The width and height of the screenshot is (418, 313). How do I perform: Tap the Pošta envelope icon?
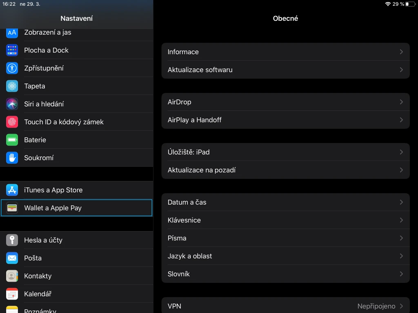(12, 258)
